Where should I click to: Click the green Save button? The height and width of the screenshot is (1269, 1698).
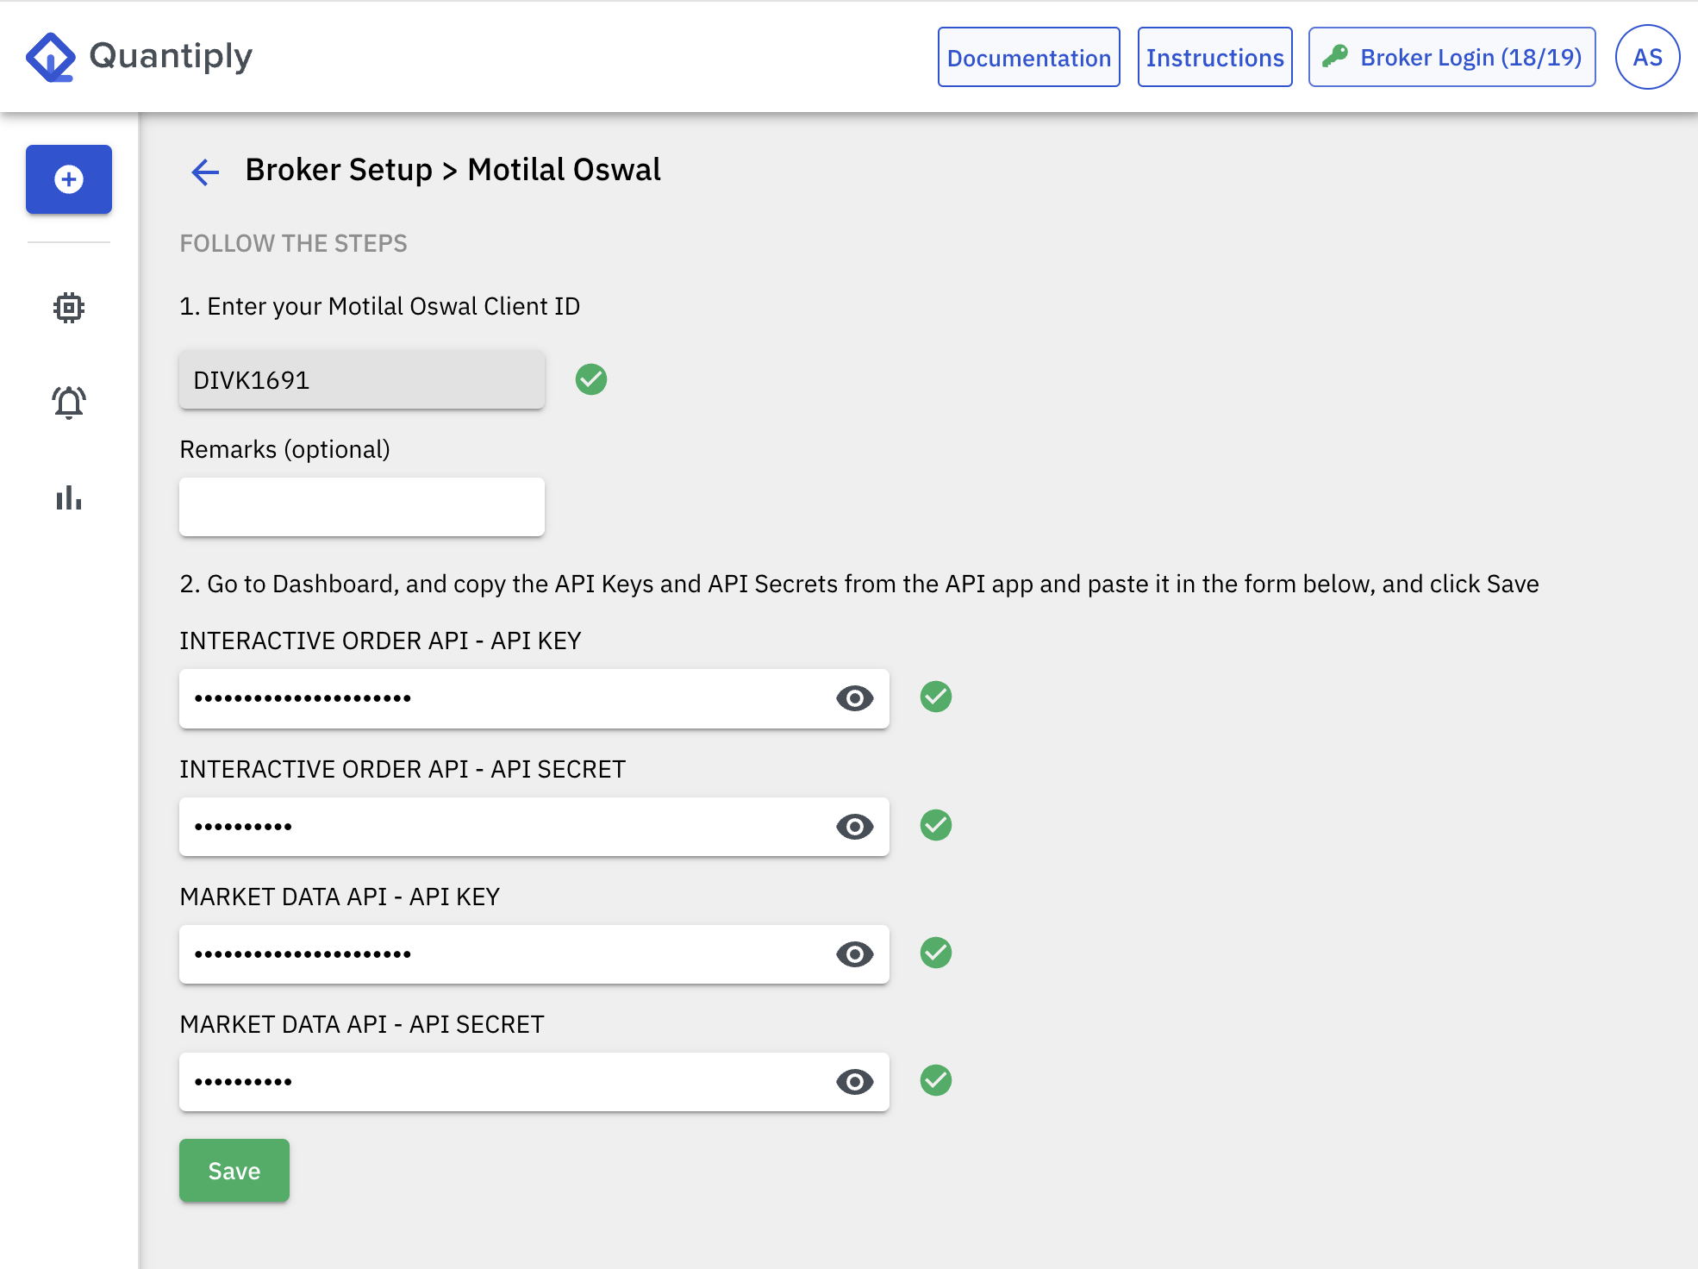click(234, 1171)
